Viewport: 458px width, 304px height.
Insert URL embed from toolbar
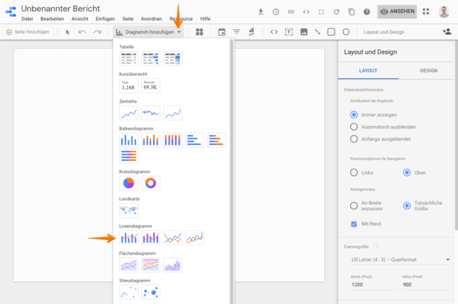pos(274,32)
